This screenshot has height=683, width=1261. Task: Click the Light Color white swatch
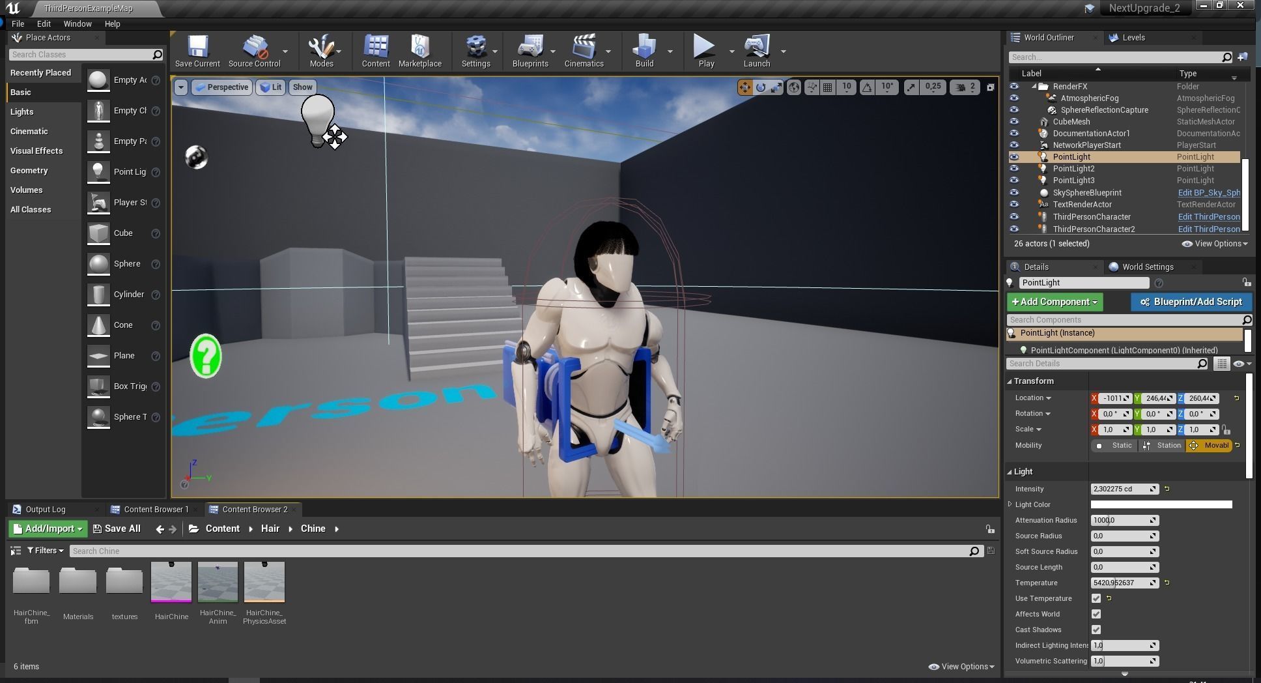(1161, 504)
